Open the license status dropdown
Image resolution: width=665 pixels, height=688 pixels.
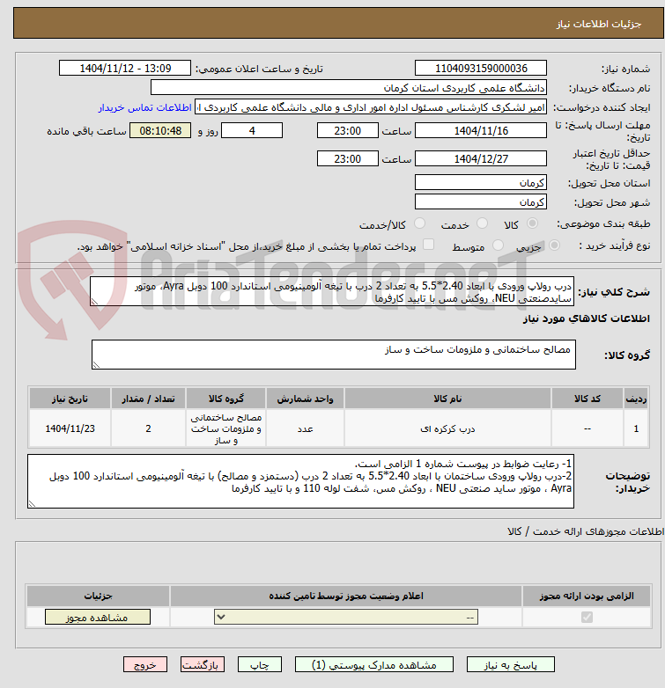[346, 618]
